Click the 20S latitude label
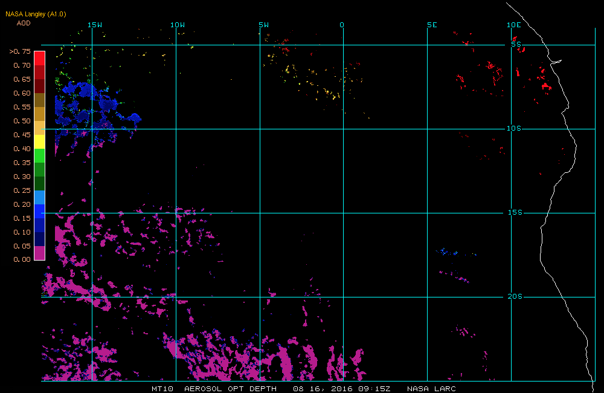 tap(515, 297)
